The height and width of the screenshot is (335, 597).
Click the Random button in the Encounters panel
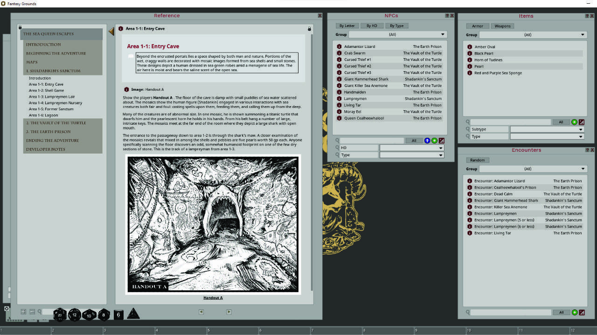click(x=478, y=160)
